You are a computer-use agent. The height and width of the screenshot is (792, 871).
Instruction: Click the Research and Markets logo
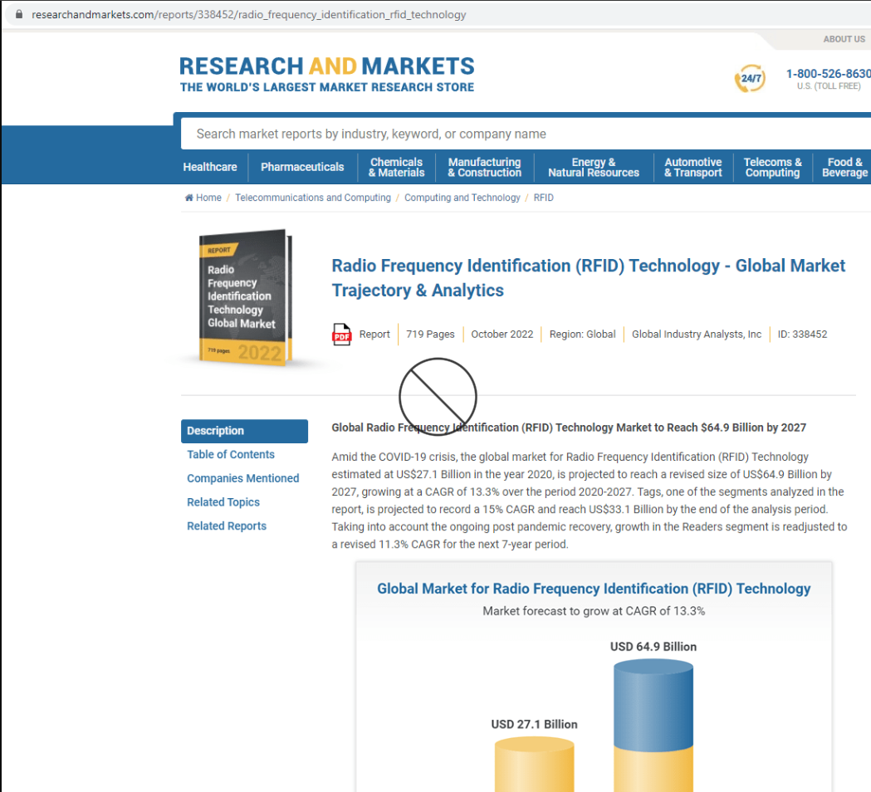point(327,74)
